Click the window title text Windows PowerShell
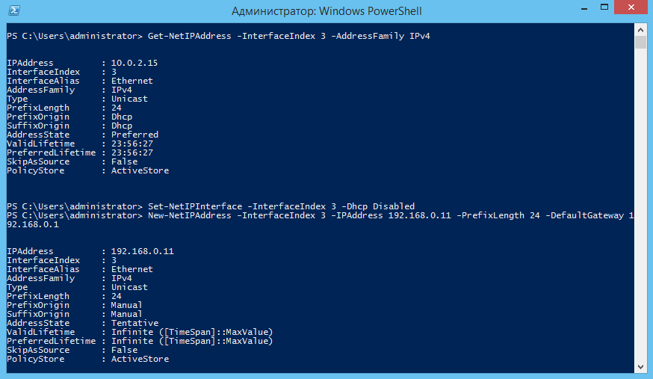Image resolution: width=653 pixels, height=379 pixels. point(326,10)
